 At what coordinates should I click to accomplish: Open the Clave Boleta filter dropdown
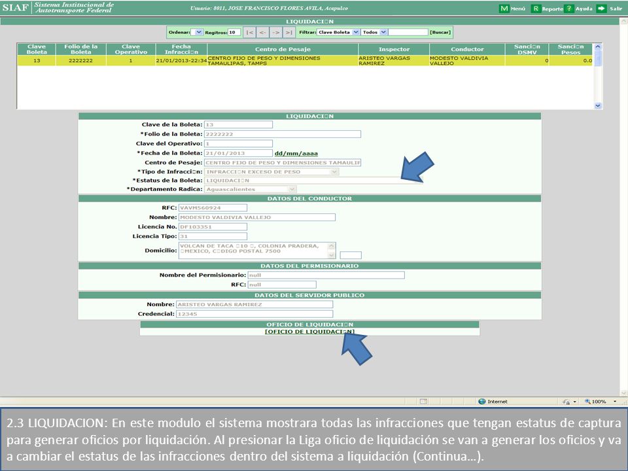338,32
